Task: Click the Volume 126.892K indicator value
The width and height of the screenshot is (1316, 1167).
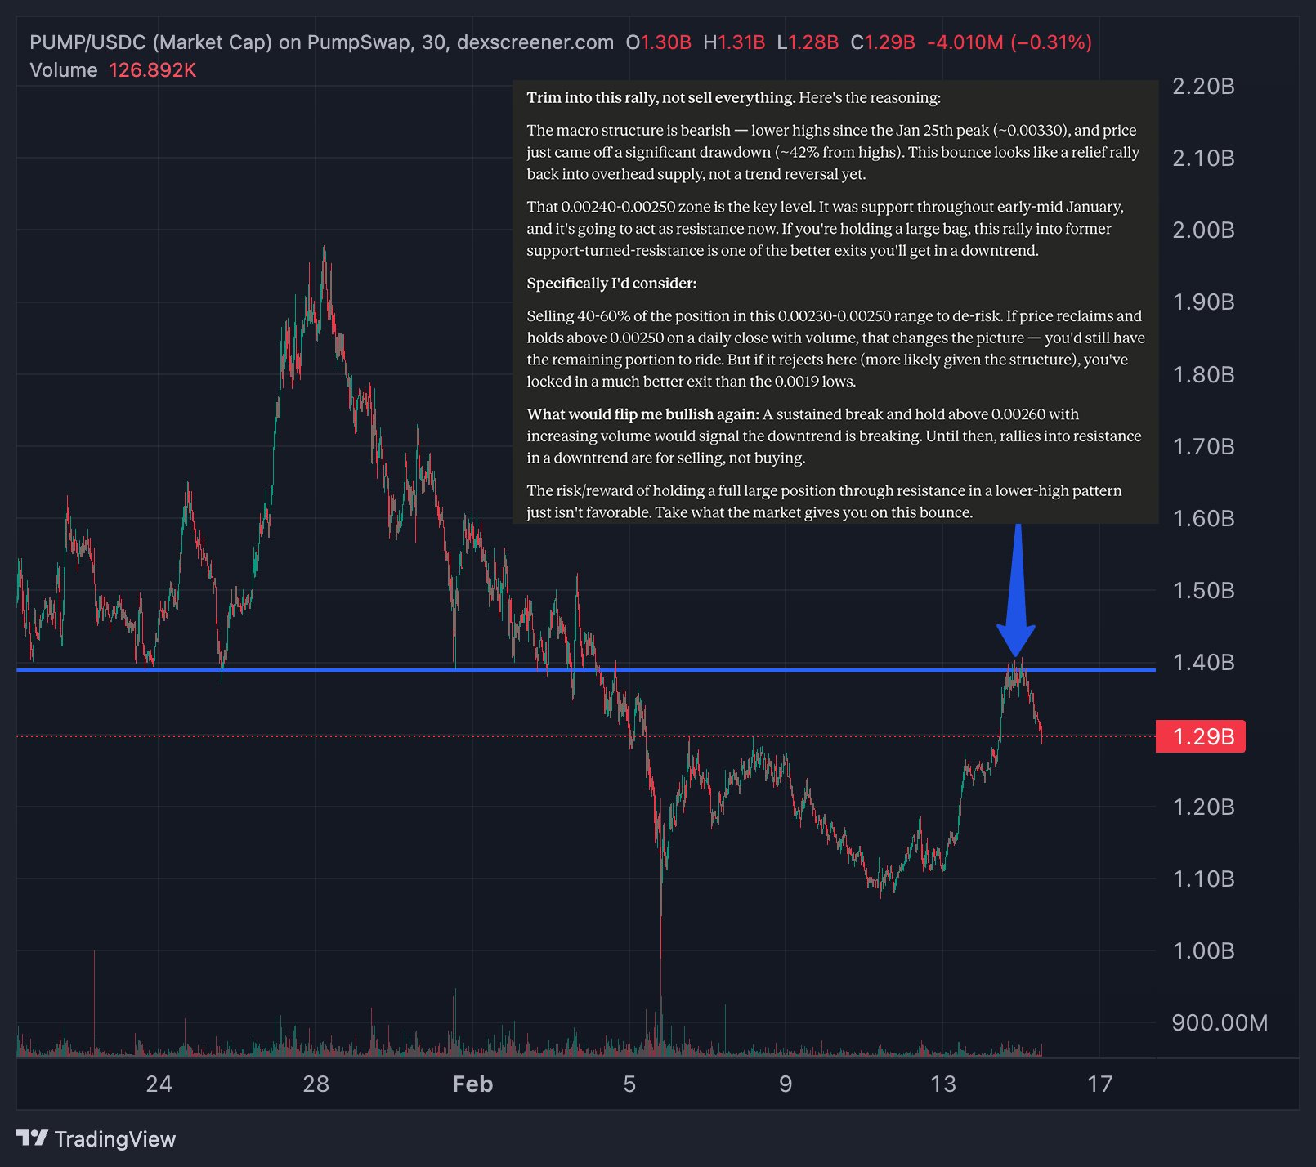Action: pos(153,70)
